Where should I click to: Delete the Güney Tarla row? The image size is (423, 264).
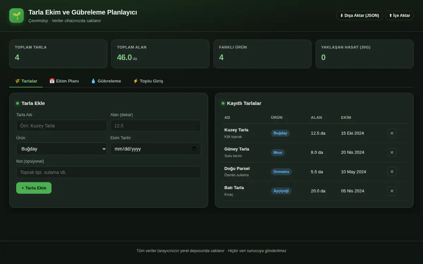click(392, 152)
